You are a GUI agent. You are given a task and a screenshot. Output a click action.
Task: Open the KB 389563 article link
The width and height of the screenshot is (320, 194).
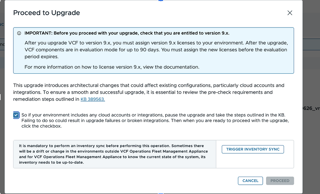coord(93,99)
